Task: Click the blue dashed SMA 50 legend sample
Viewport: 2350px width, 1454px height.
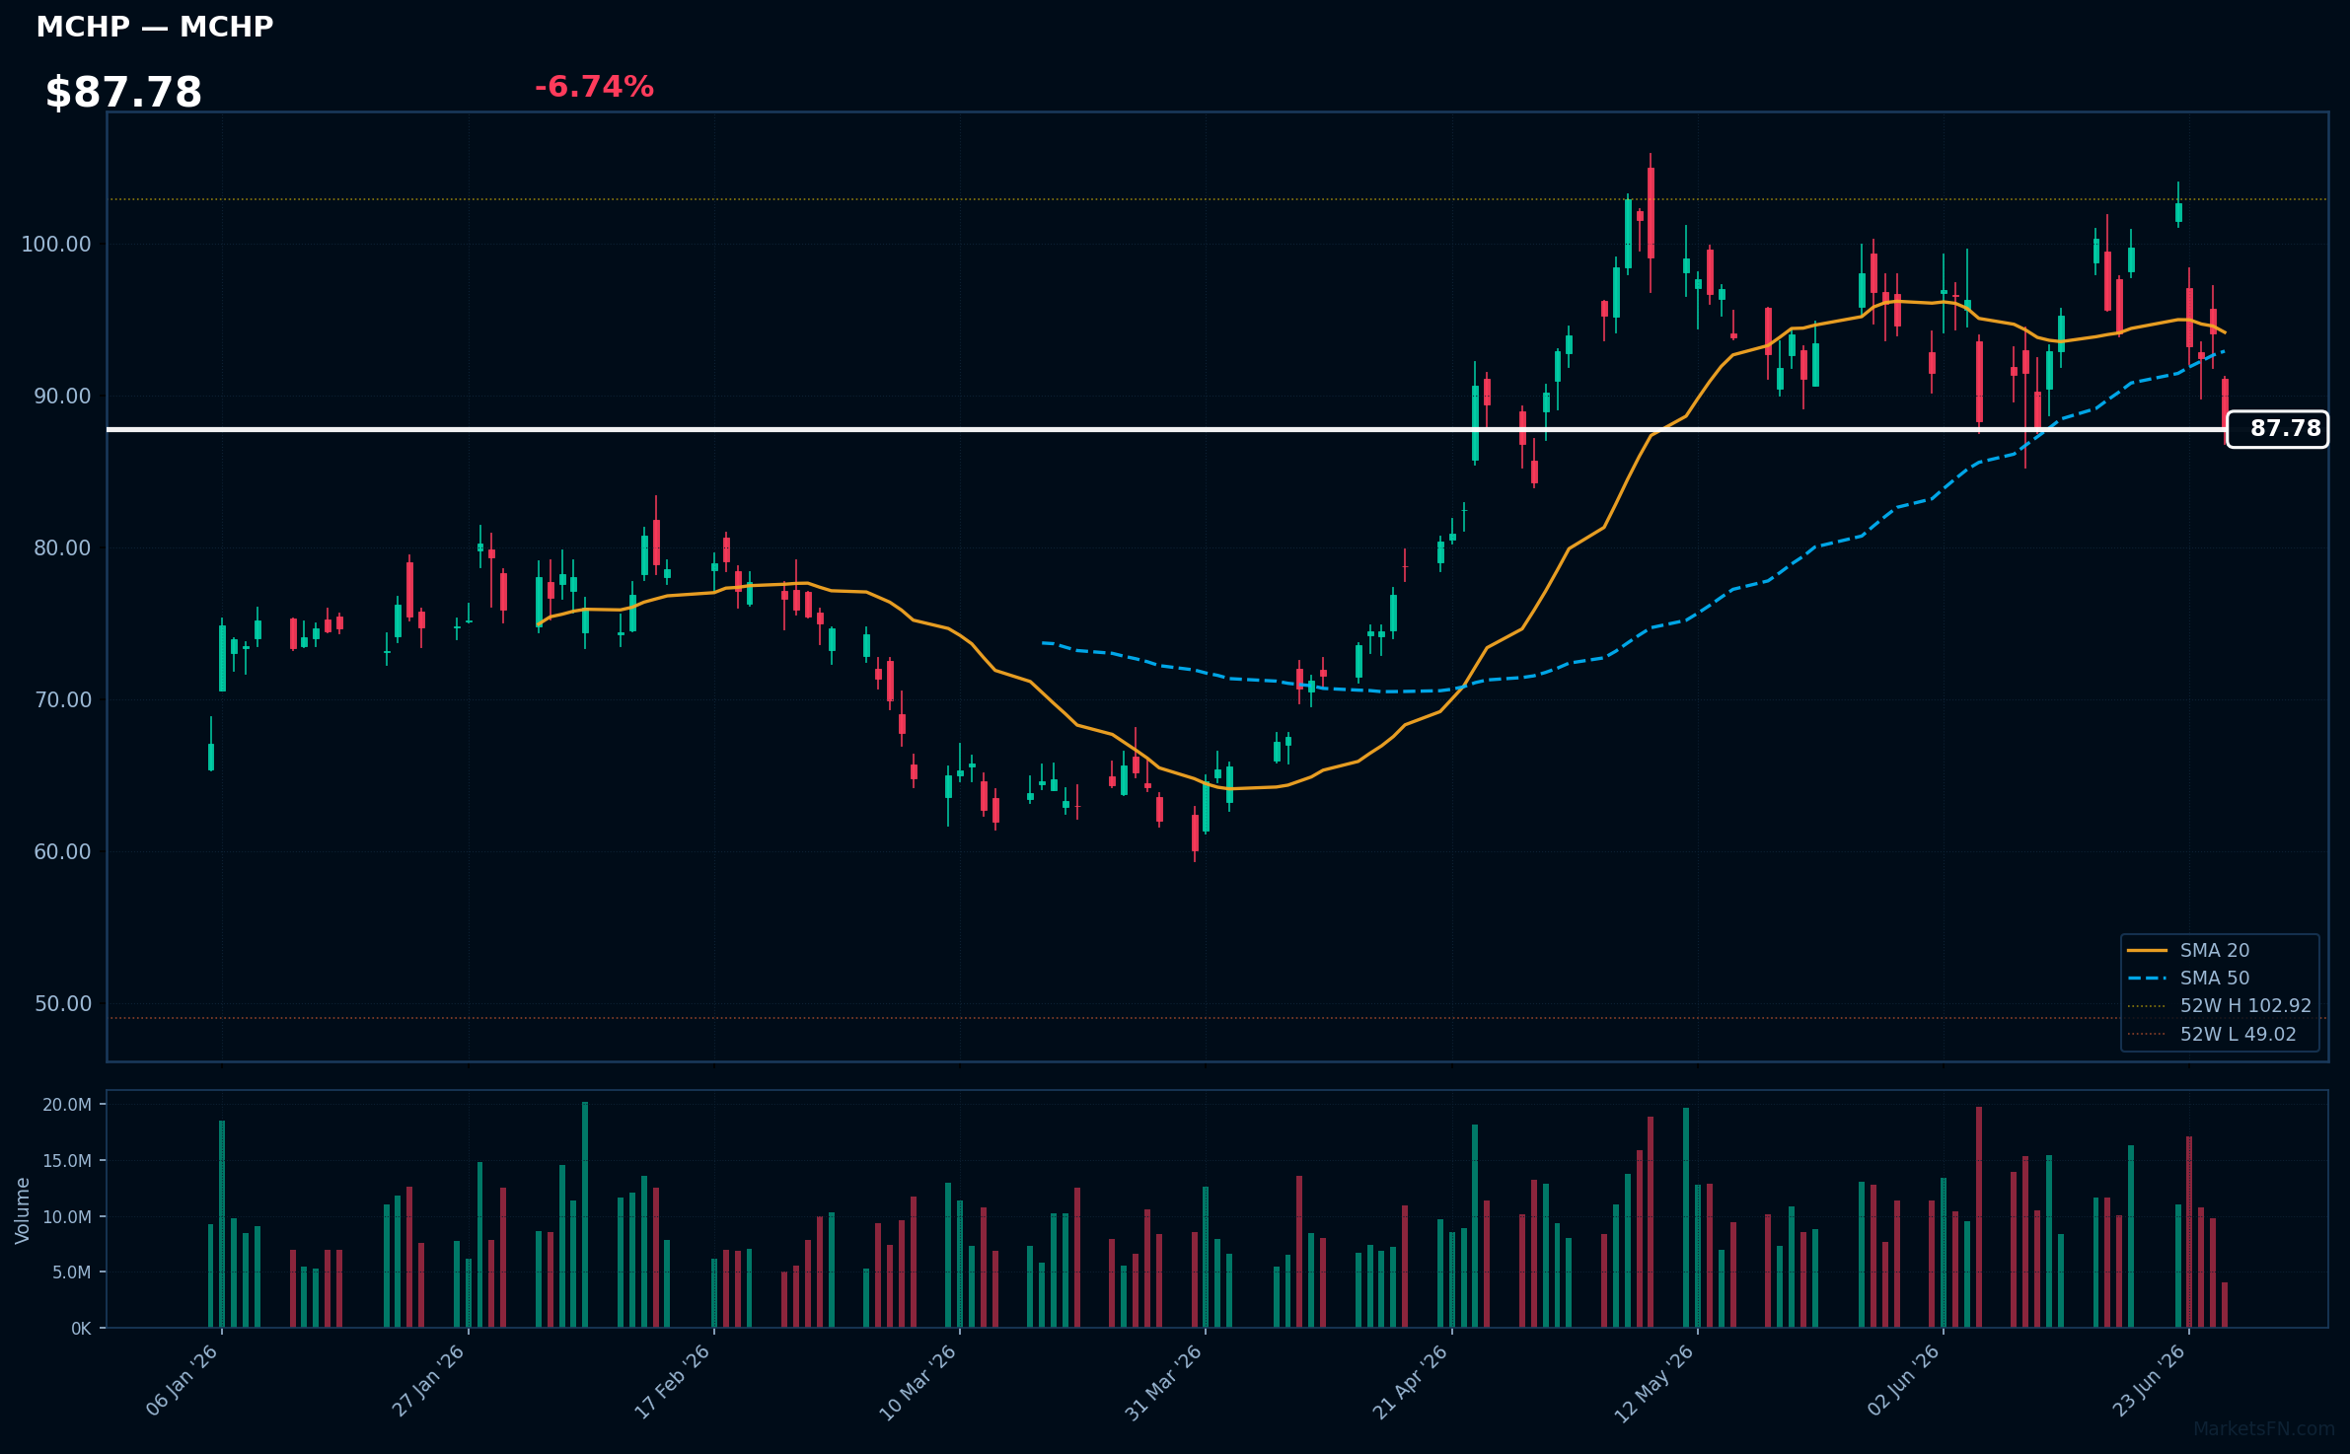Action: coord(2147,978)
